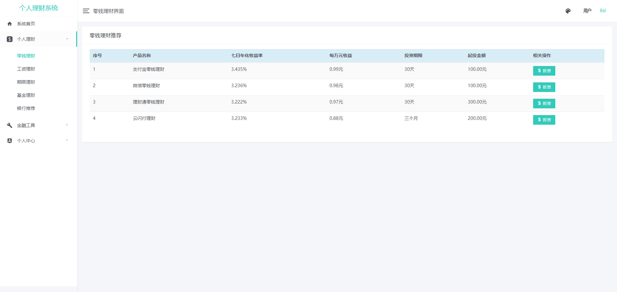Invest in 支付宝零钱理财 with 投资 button
The height and width of the screenshot is (292, 617).
point(544,71)
